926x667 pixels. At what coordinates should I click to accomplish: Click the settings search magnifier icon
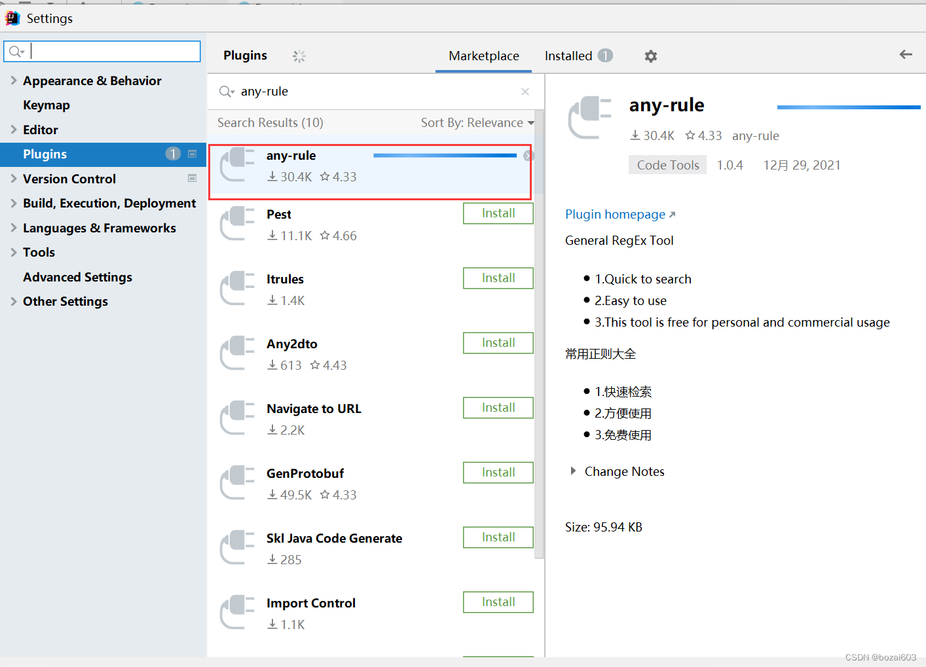coord(16,51)
